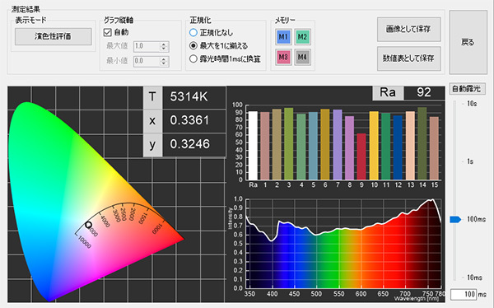Image resolution: width=494 pixels, height=308 pixels.
Task: Click the 演色性評価 display mode button
Action: tap(54, 36)
